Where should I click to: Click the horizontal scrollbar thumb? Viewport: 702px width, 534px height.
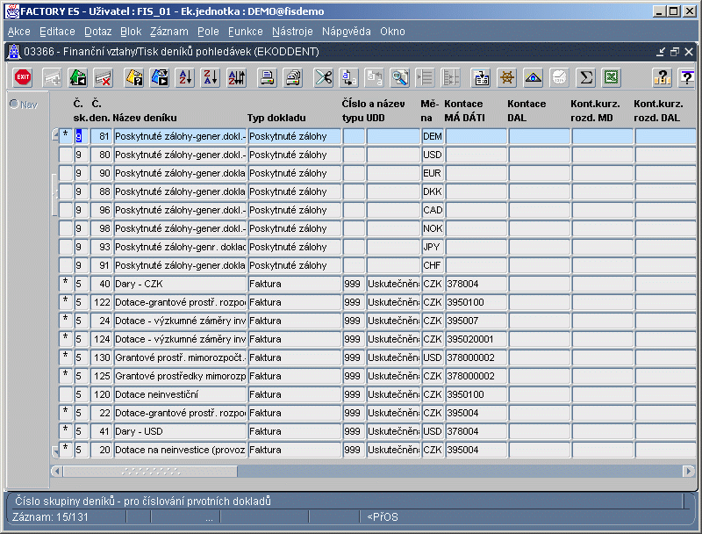(x=150, y=472)
